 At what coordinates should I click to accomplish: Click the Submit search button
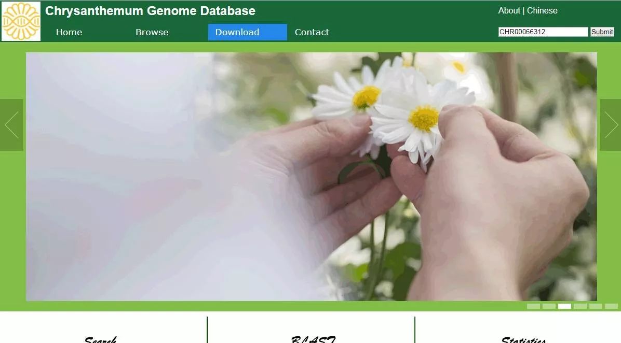tap(602, 32)
